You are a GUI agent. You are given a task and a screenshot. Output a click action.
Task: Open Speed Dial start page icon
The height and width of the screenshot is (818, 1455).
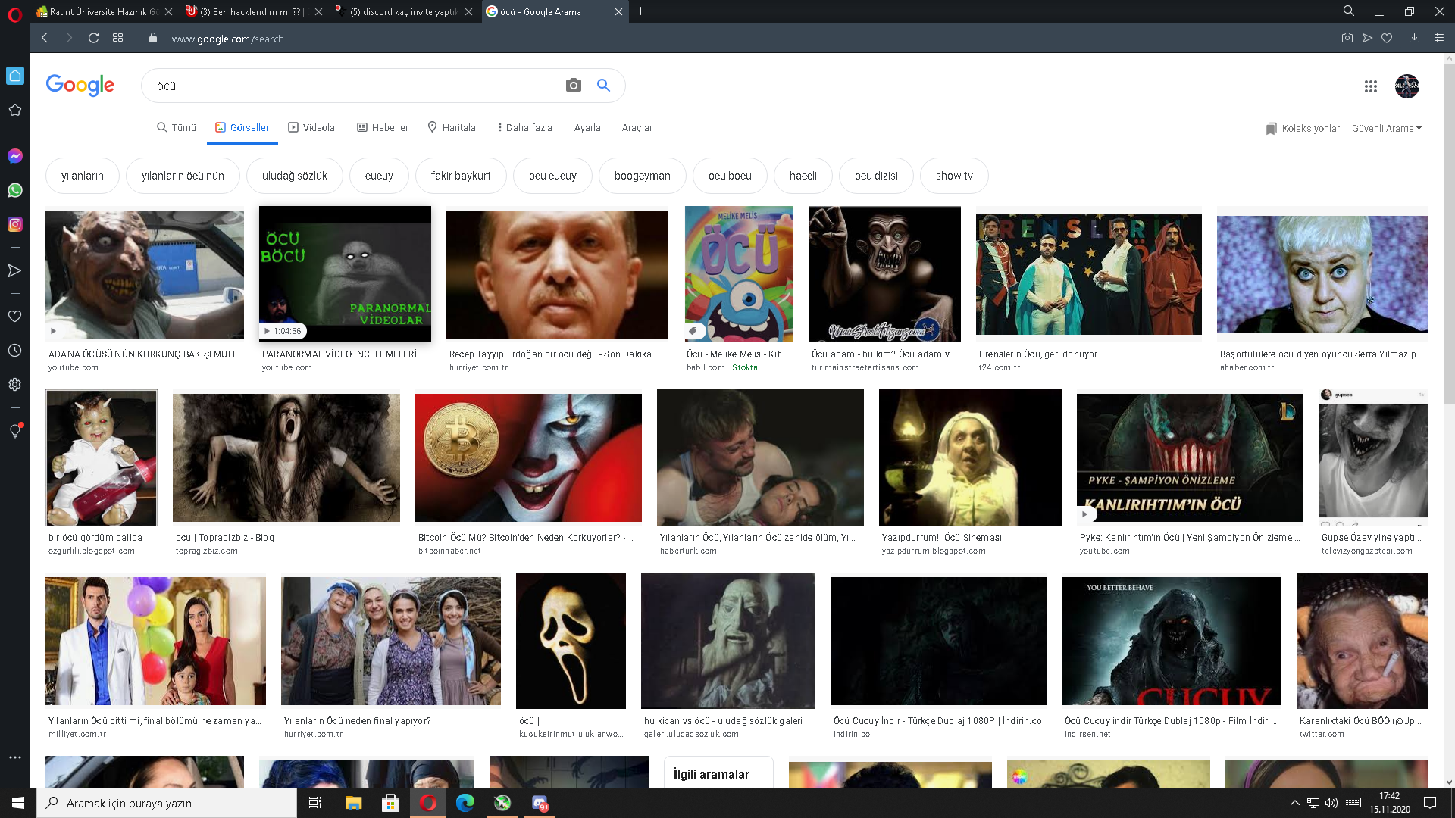[117, 38]
